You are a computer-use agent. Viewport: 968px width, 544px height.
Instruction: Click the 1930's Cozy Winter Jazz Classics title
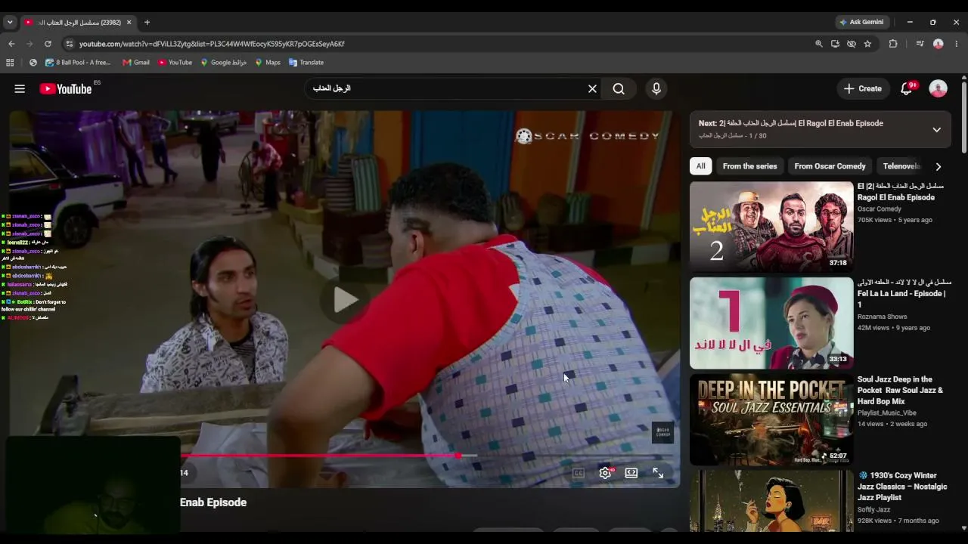tap(902, 487)
